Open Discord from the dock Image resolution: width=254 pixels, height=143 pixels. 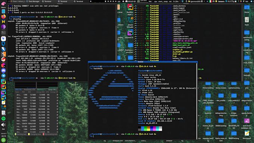[x=3, y=71]
